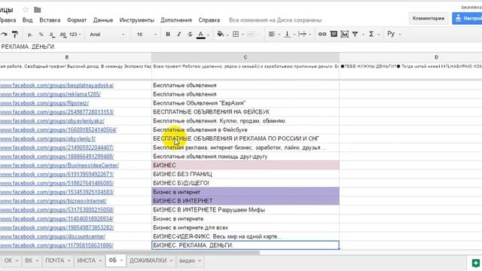
Task: Open the groups/discountcenter/ link
Action: (x=53, y=236)
